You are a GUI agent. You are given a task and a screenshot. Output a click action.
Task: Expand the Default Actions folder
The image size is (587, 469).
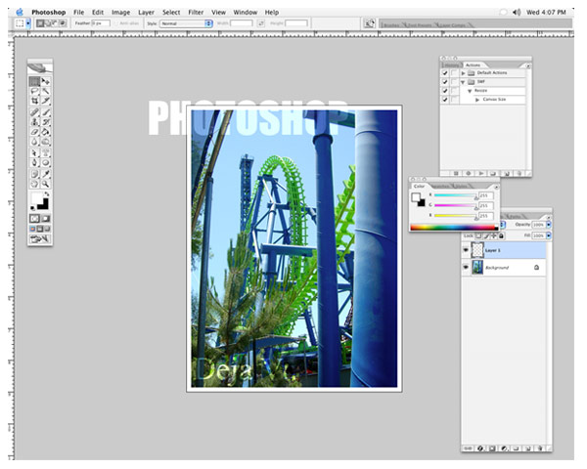(x=463, y=73)
